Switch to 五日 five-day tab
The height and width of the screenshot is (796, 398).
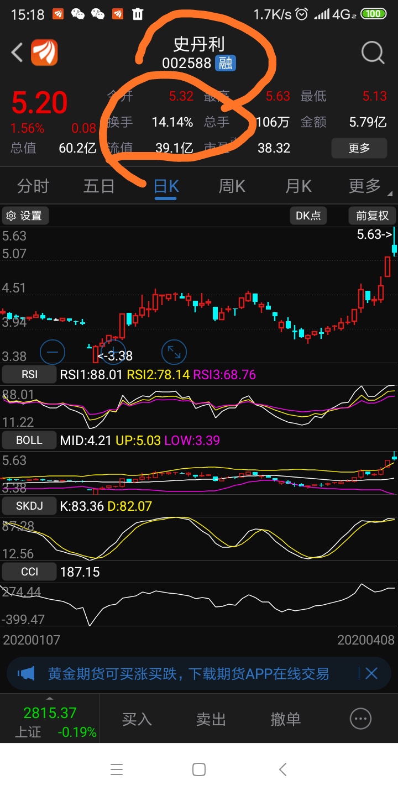(99, 186)
